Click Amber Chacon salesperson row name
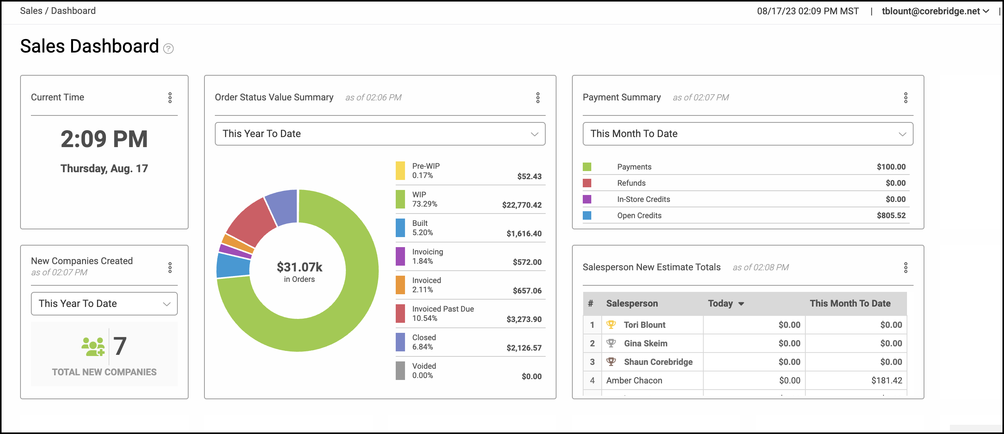The image size is (1004, 434). tap(634, 380)
